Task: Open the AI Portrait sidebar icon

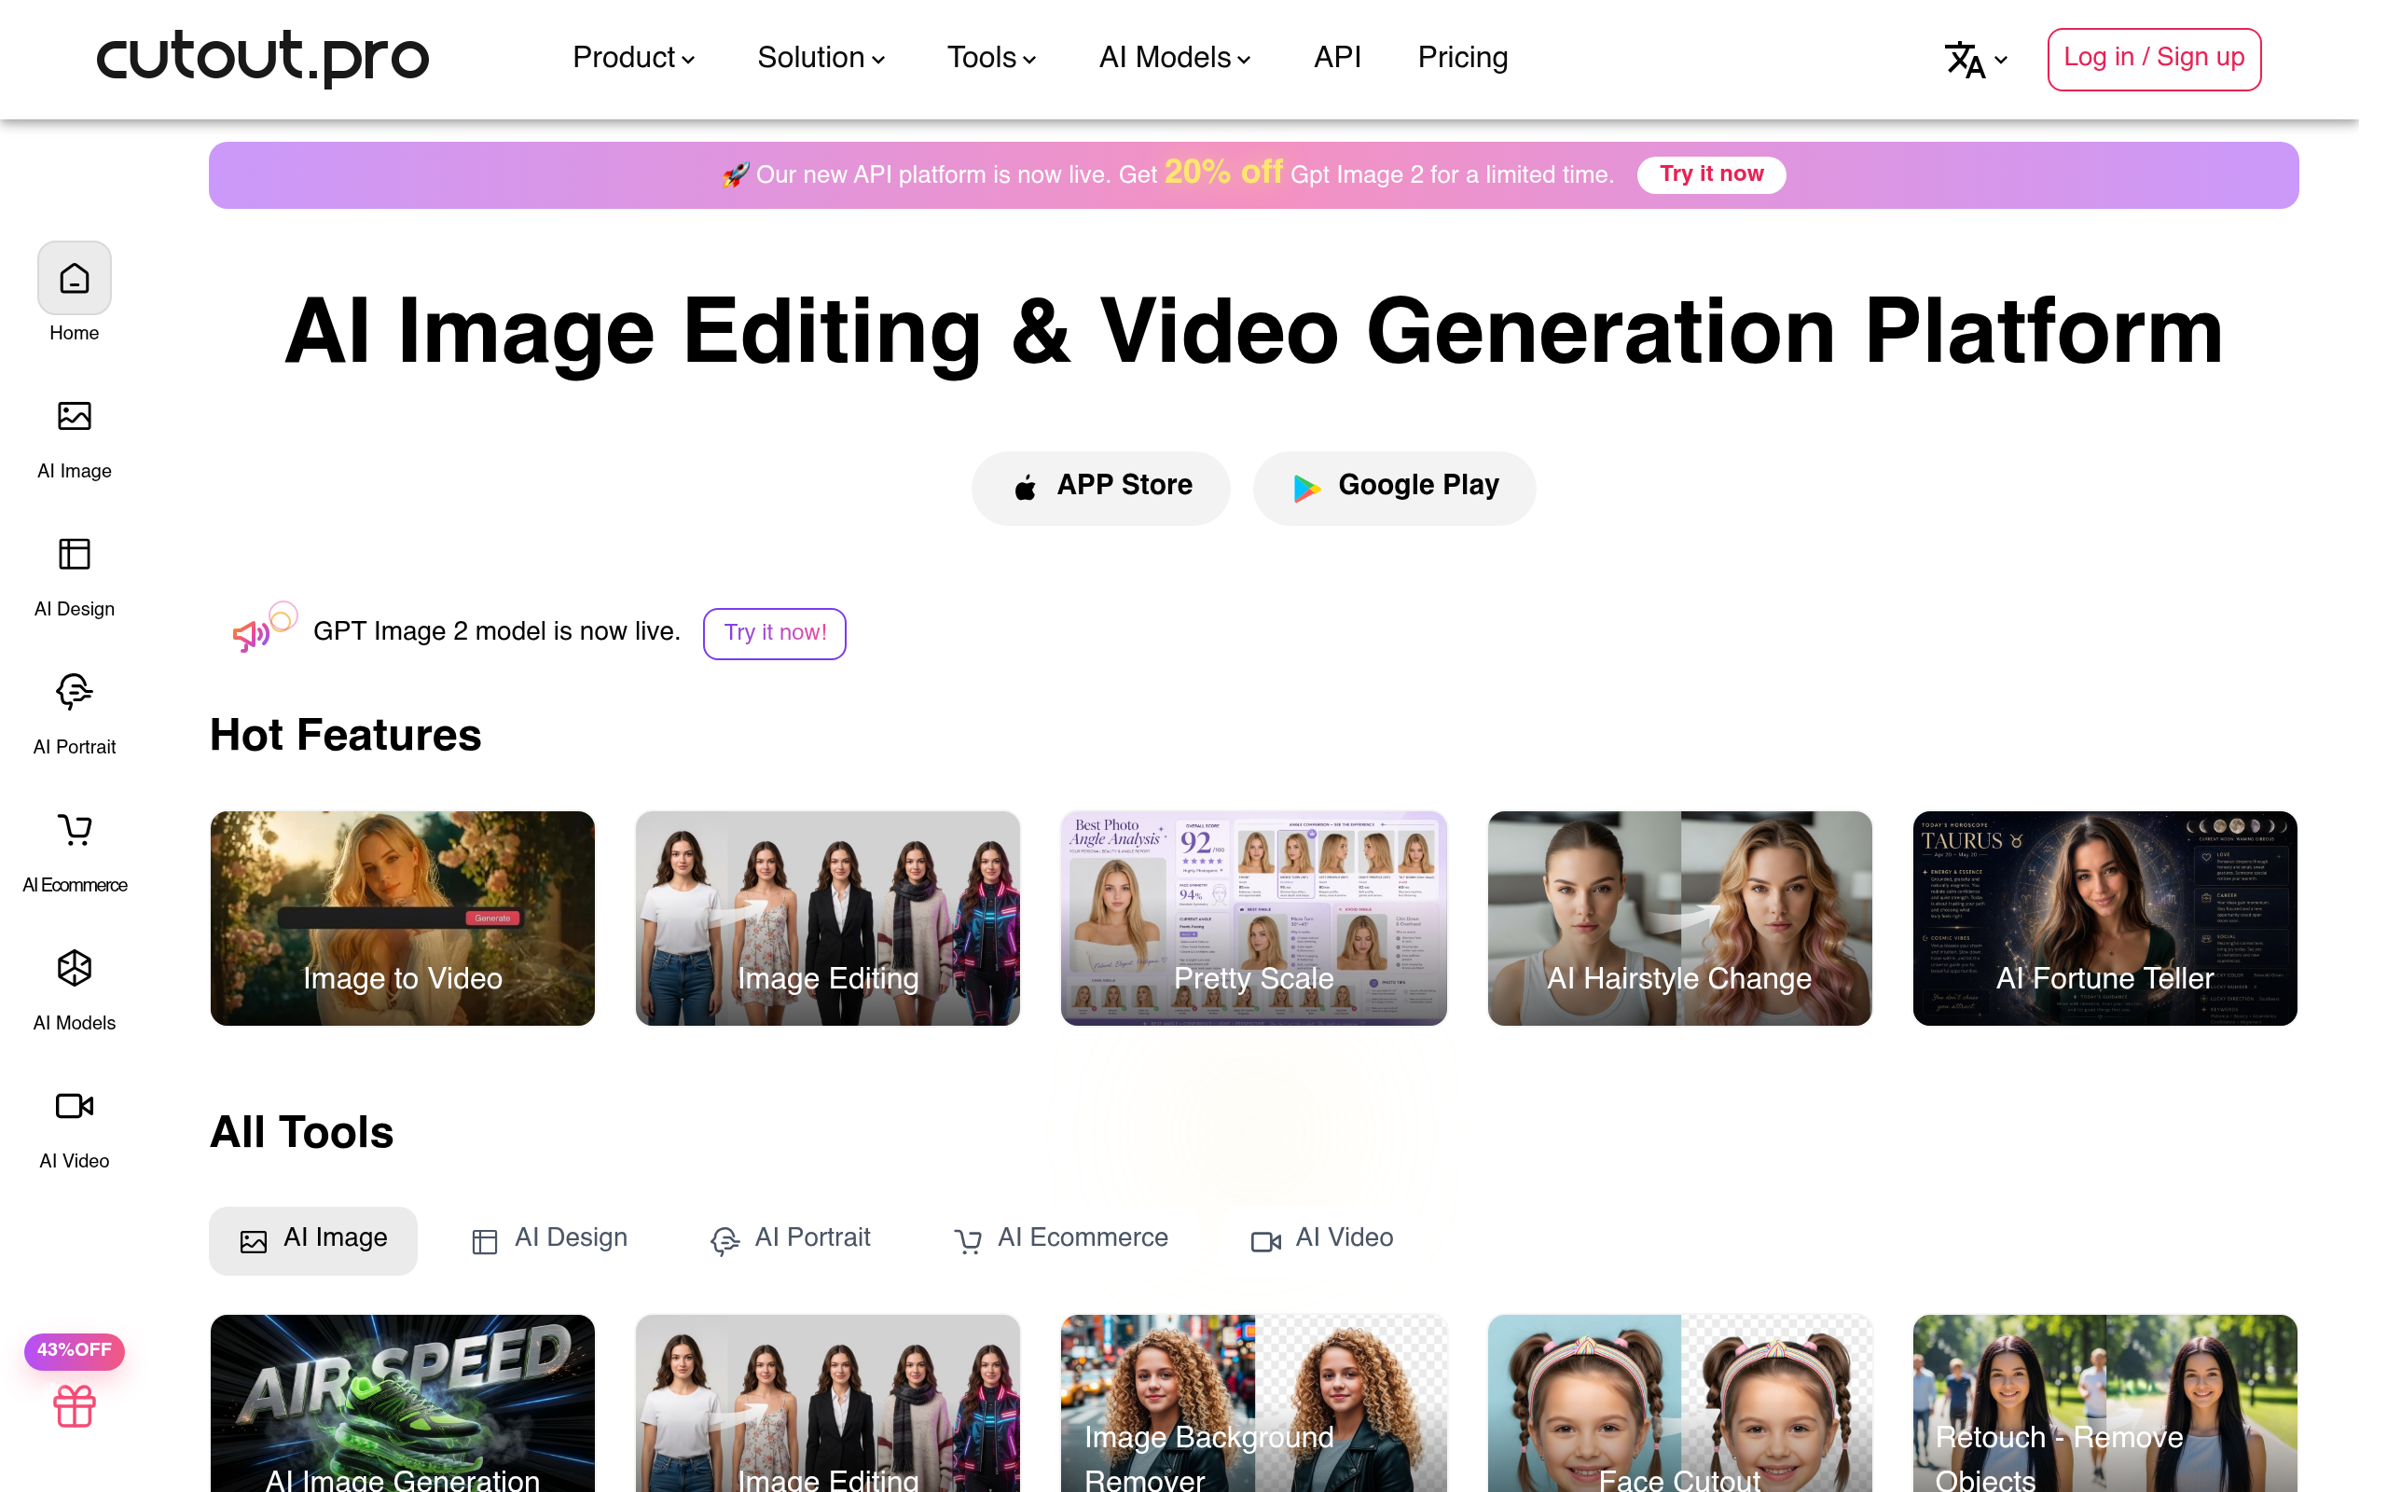Action: (x=74, y=692)
